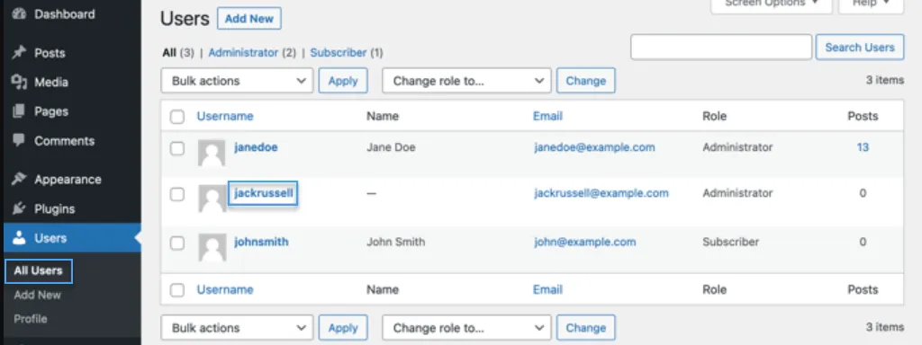Click johnsmith's avatar image
The image size is (922, 345).
[212, 248]
